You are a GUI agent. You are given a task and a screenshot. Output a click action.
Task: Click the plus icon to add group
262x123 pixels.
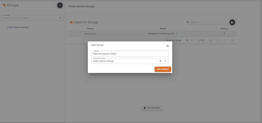click(60, 5)
